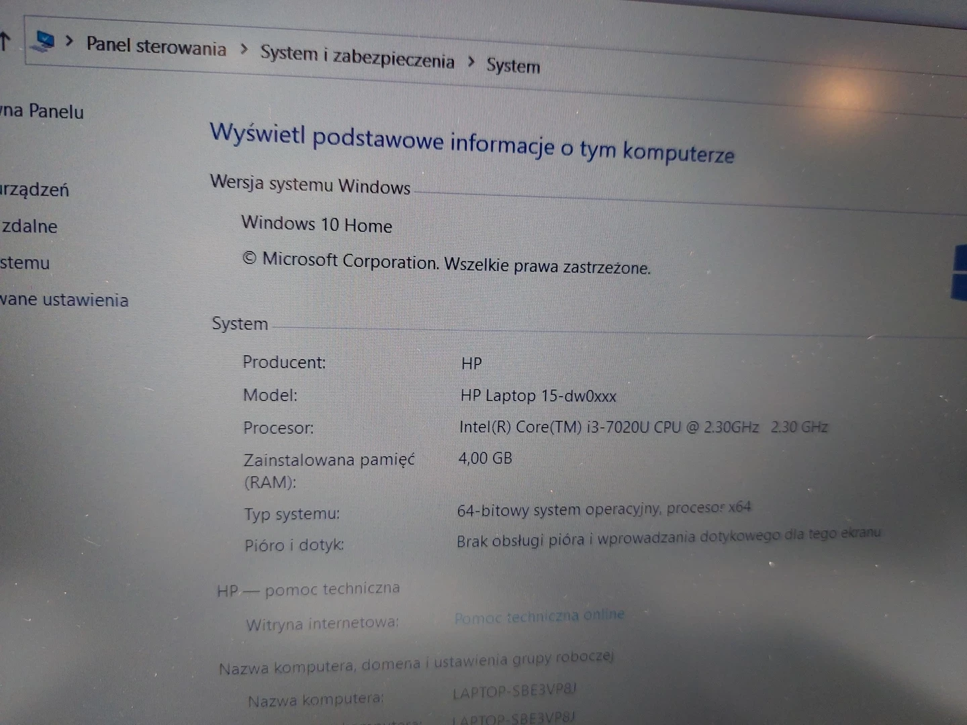Click Pomoc techniczna online link
This screenshot has width=967, height=725.
[539, 616]
